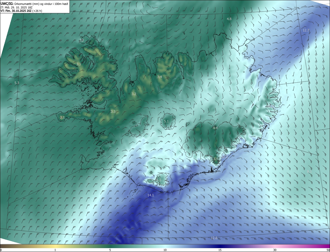Click the 8.1 value label
Viewport: 330px width, 252px height.
[310, 171]
